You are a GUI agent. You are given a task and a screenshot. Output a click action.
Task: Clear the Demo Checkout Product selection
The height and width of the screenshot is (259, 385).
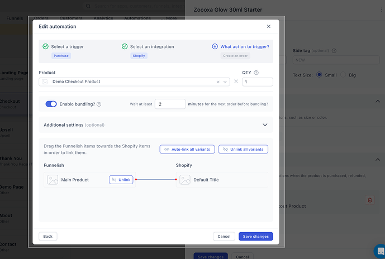click(x=218, y=82)
